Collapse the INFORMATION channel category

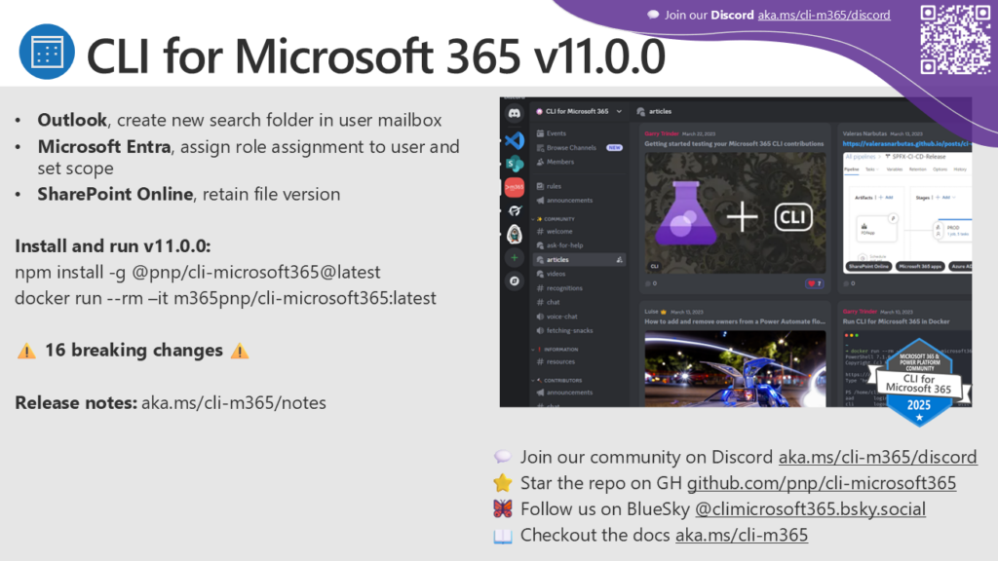[x=557, y=348]
